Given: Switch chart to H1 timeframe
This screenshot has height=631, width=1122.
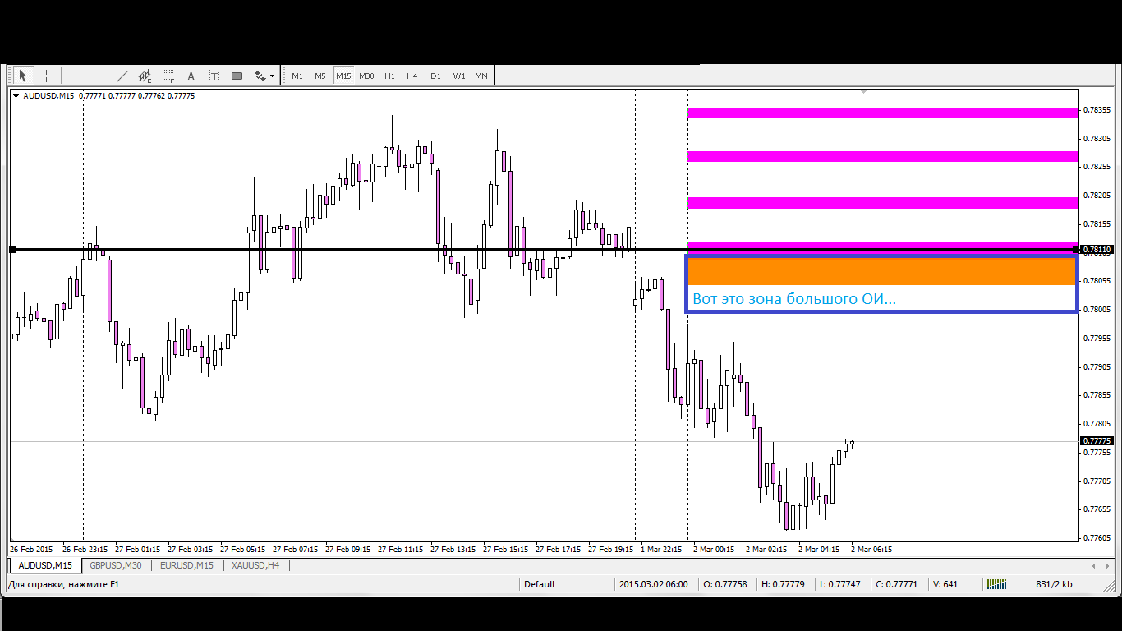Looking at the screenshot, I should pyautogui.click(x=389, y=76).
